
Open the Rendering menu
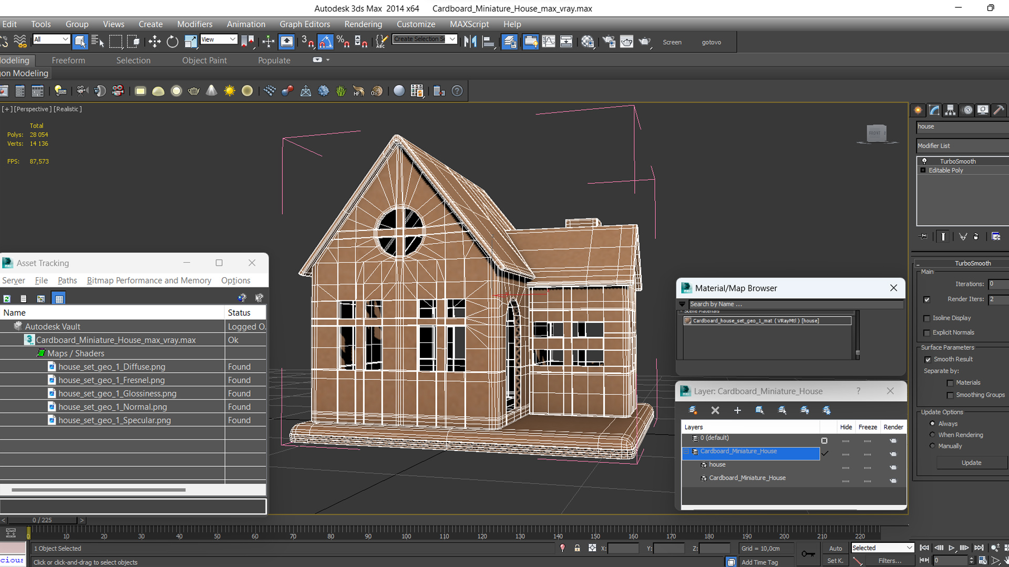(x=363, y=24)
